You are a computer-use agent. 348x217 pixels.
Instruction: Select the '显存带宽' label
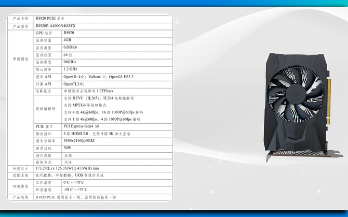point(44,62)
